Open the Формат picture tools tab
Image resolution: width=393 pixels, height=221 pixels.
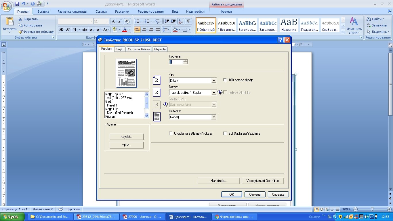[226, 12]
